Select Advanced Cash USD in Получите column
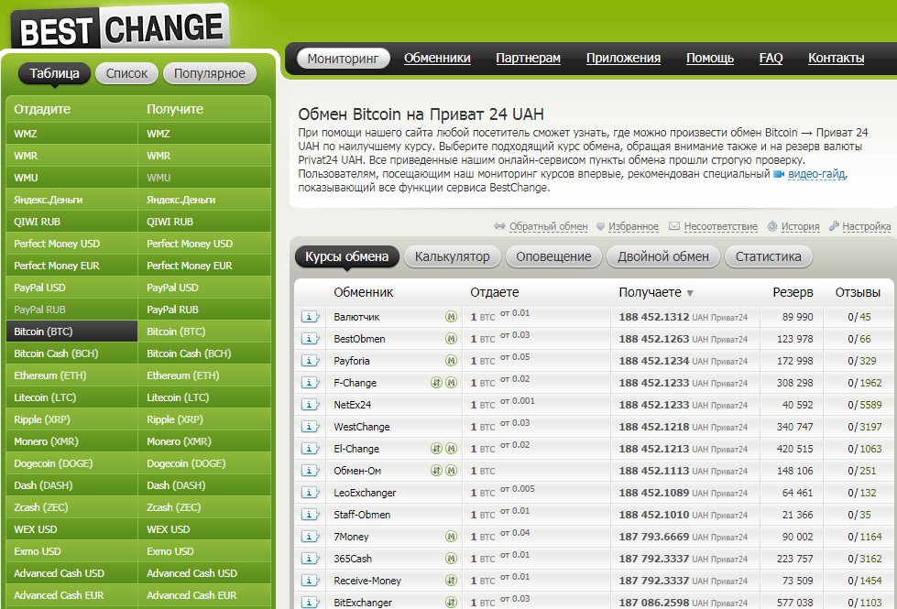This screenshot has height=609, width=897. point(204,573)
